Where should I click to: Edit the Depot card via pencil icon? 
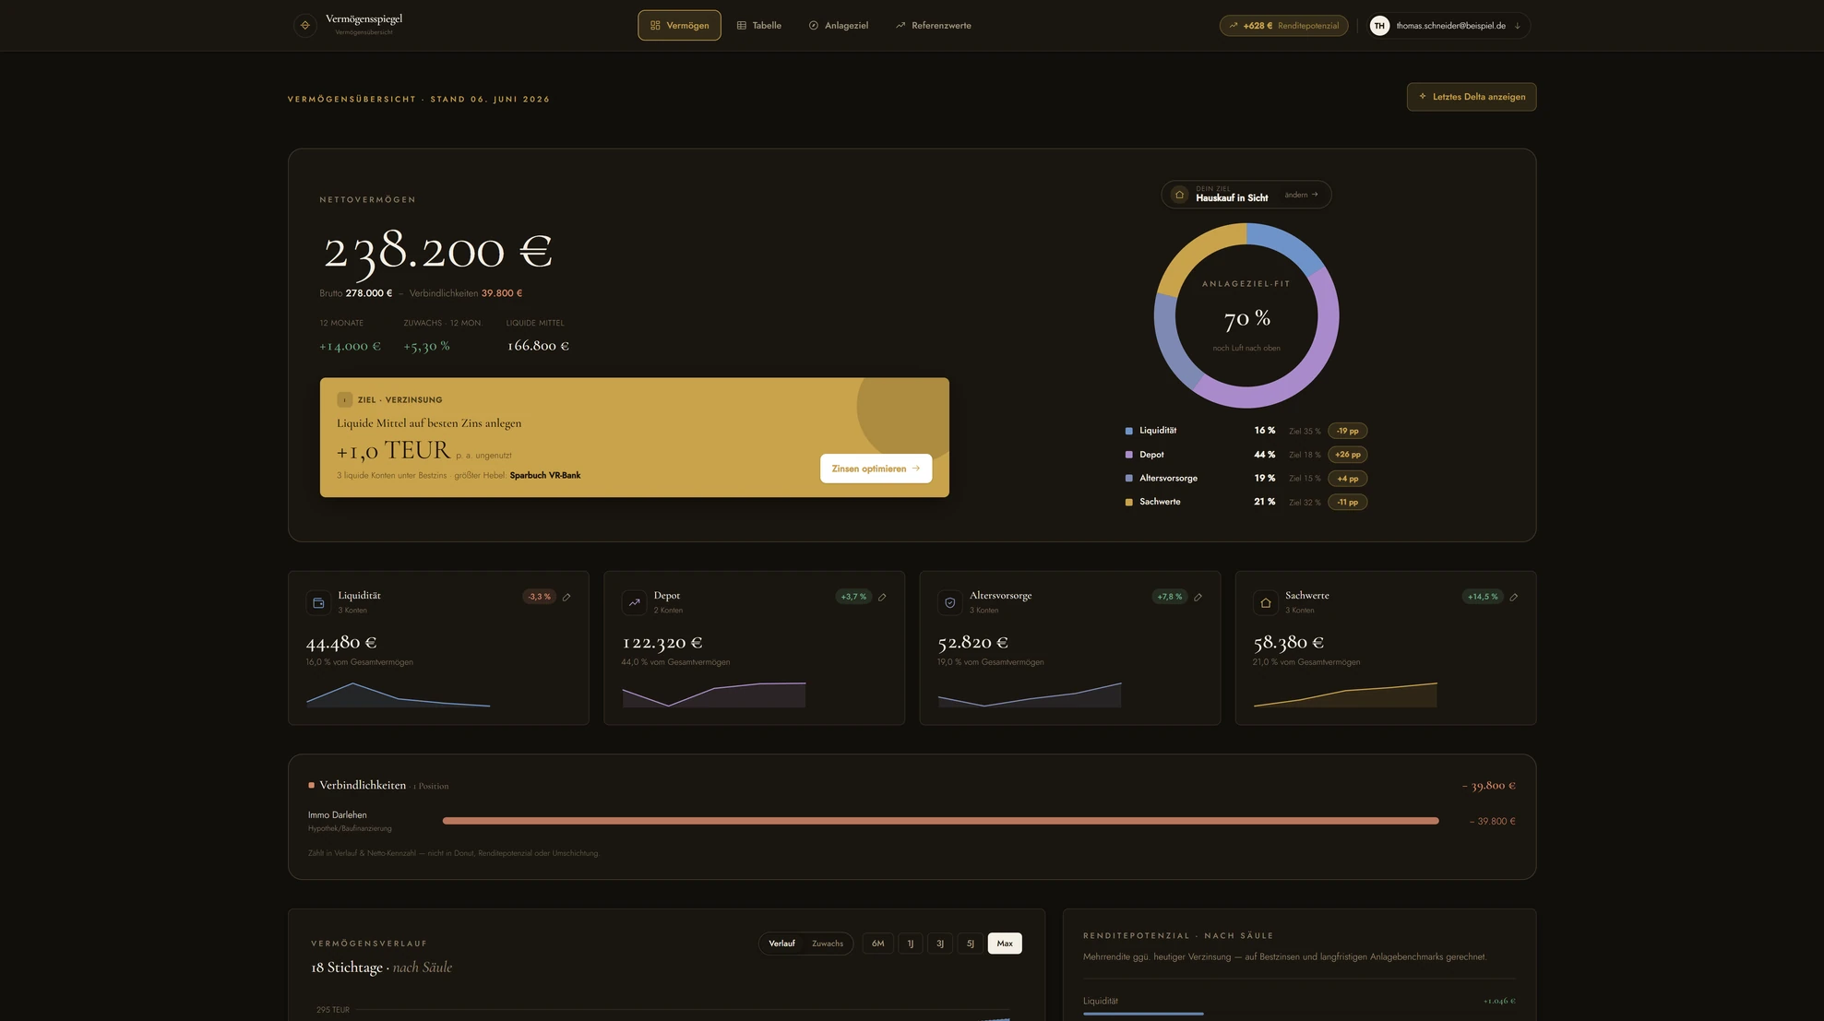pyautogui.click(x=882, y=597)
